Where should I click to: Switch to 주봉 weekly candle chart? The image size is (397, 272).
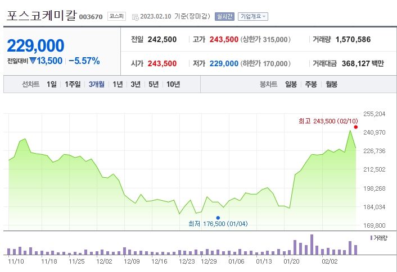tap(311, 84)
